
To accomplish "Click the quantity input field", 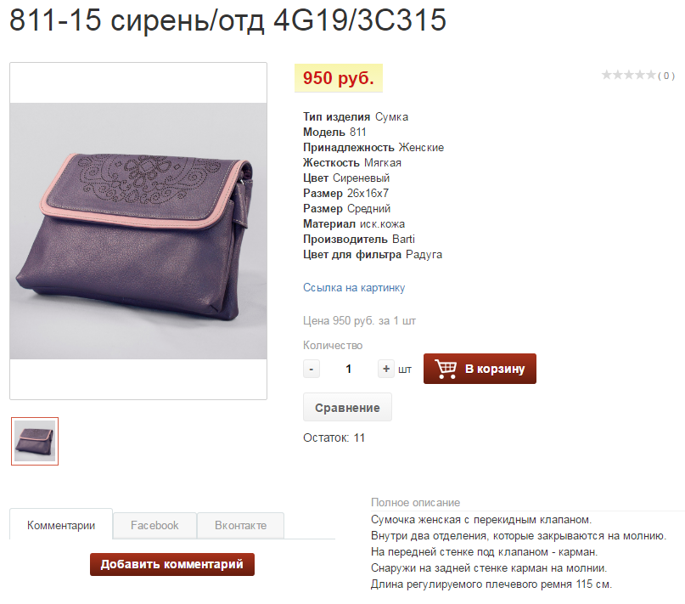I will [349, 369].
